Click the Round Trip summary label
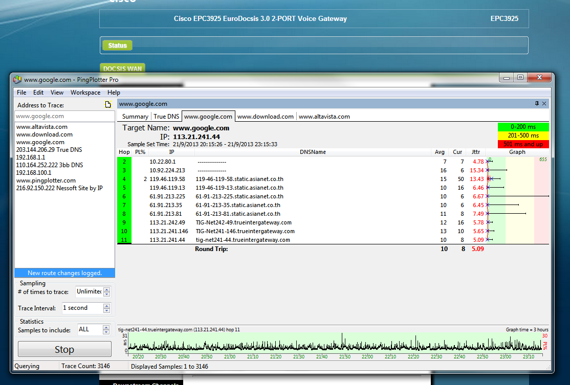570x385 pixels. tap(211, 249)
